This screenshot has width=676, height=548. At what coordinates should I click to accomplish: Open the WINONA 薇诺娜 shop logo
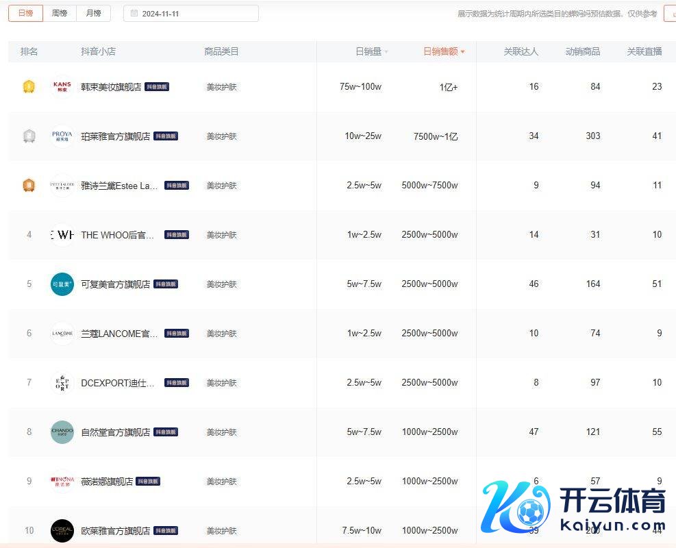[x=62, y=481]
